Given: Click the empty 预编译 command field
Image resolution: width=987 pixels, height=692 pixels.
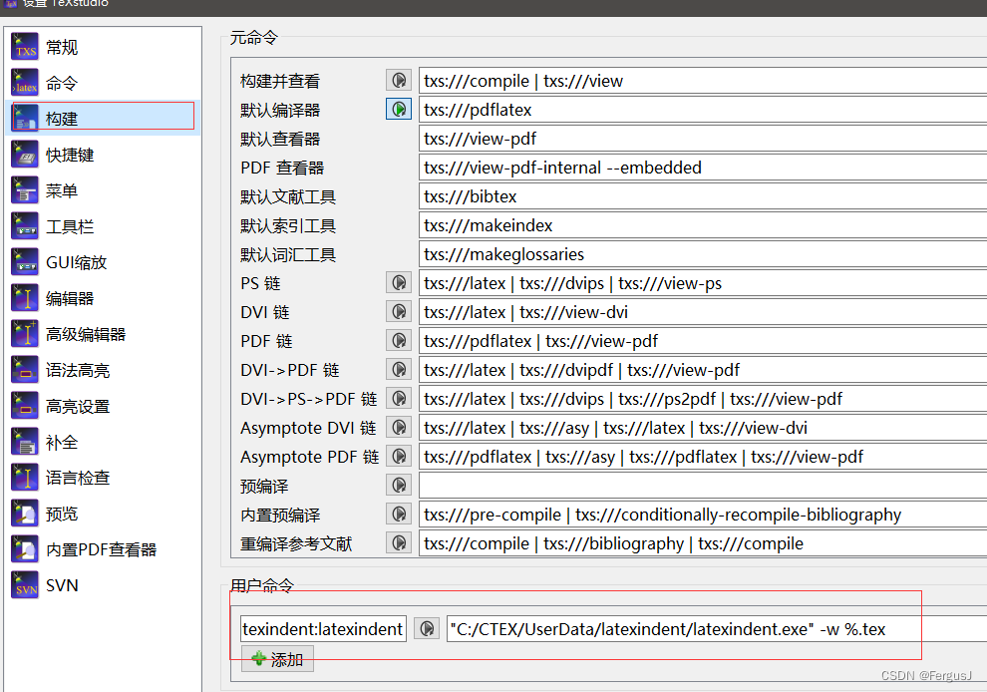Looking at the screenshot, I should pyautogui.click(x=703, y=486).
